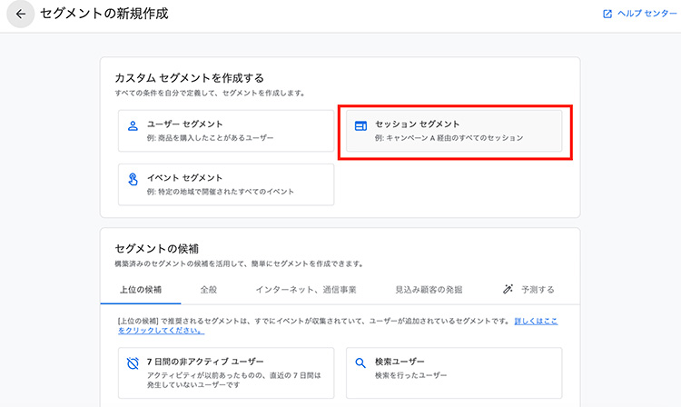The height and width of the screenshot is (407, 681).
Task: Click the text 例: 特定の地域で開催されたすべてのイベント
Action: pyautogui.click(x=221, y=192)
